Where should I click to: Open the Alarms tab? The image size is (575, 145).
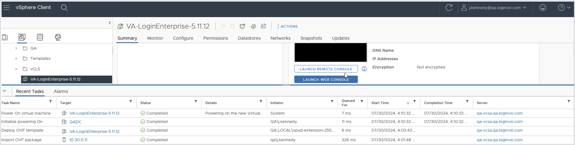(x=61, y=91)
